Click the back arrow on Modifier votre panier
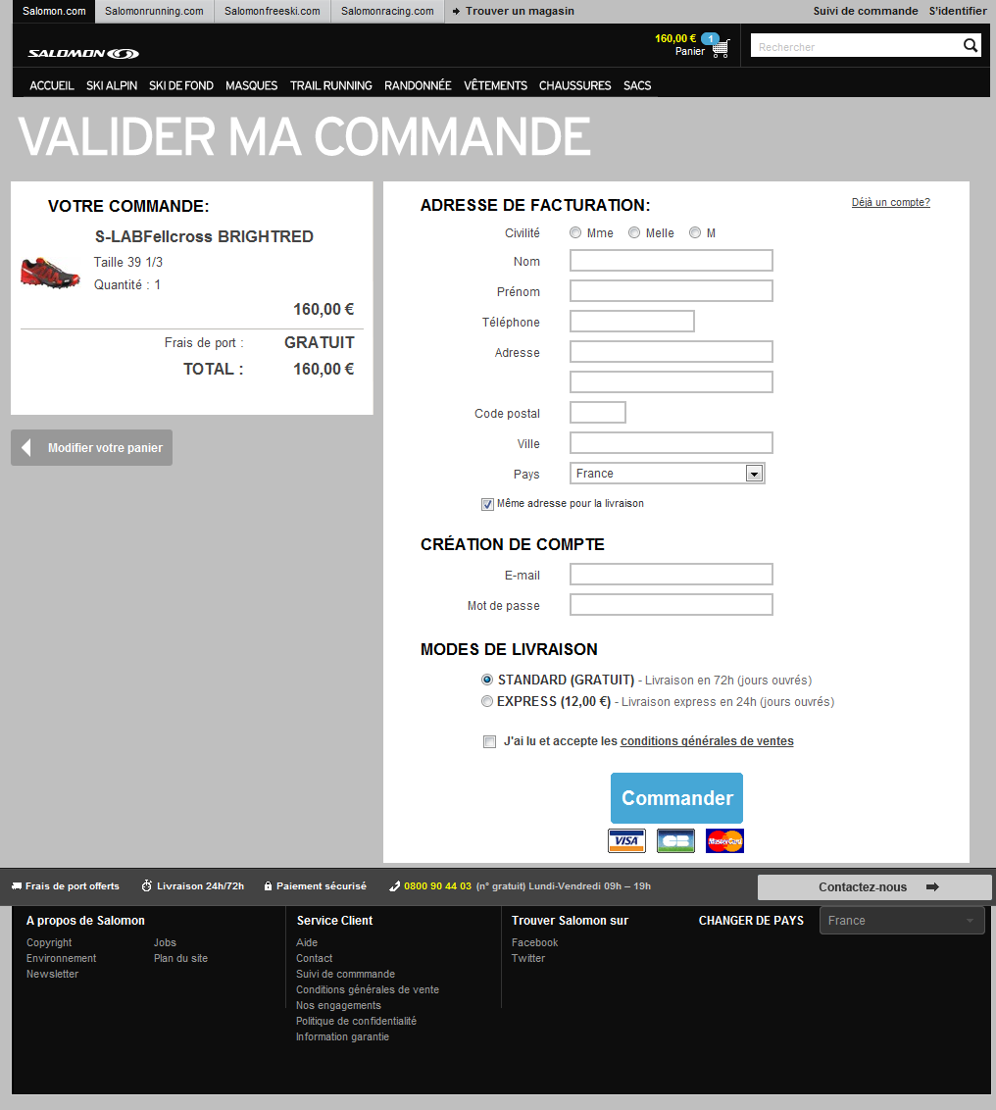 [x=26, y=447]
